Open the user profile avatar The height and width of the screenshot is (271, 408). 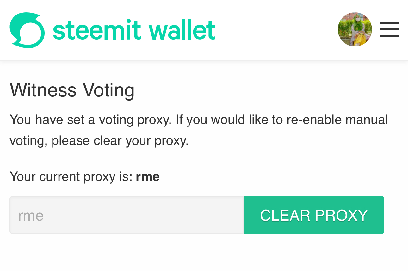click(x=355, y=29)
